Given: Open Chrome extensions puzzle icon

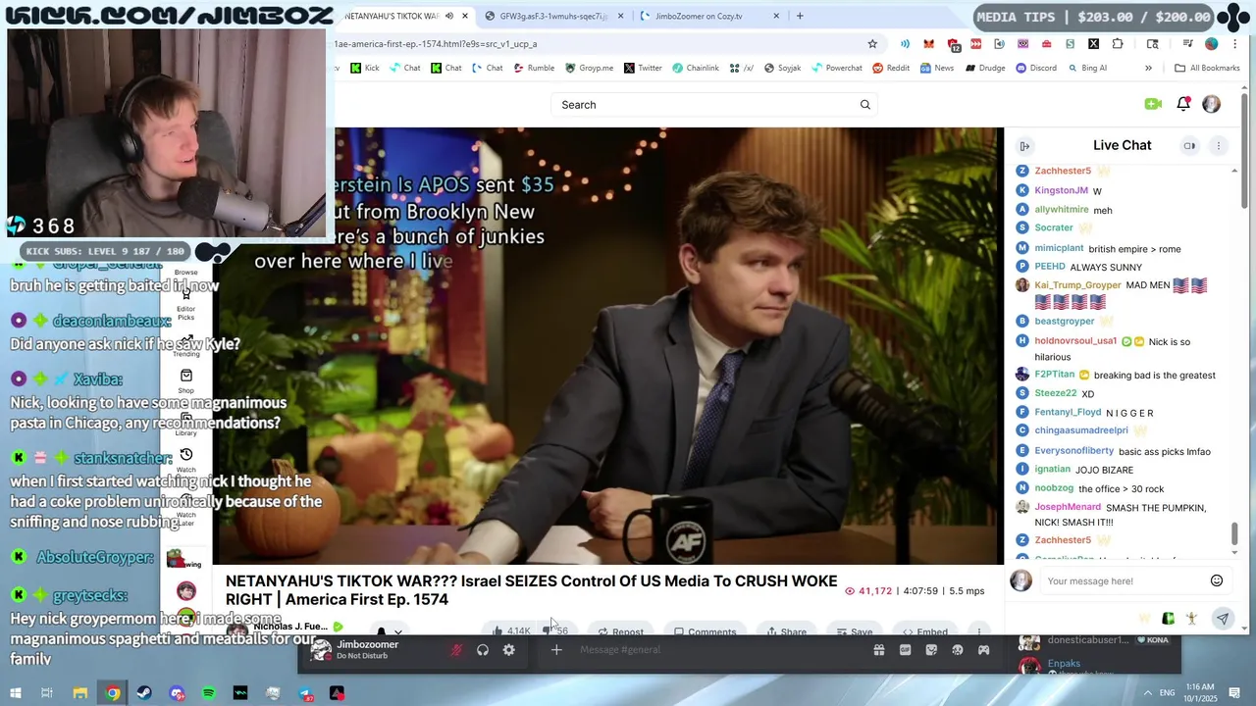Looking at the screenshot, I should 1118,44.
